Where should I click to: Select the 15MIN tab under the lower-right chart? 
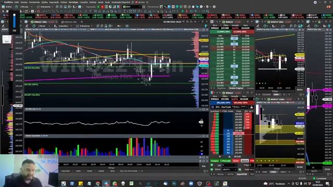273,172
